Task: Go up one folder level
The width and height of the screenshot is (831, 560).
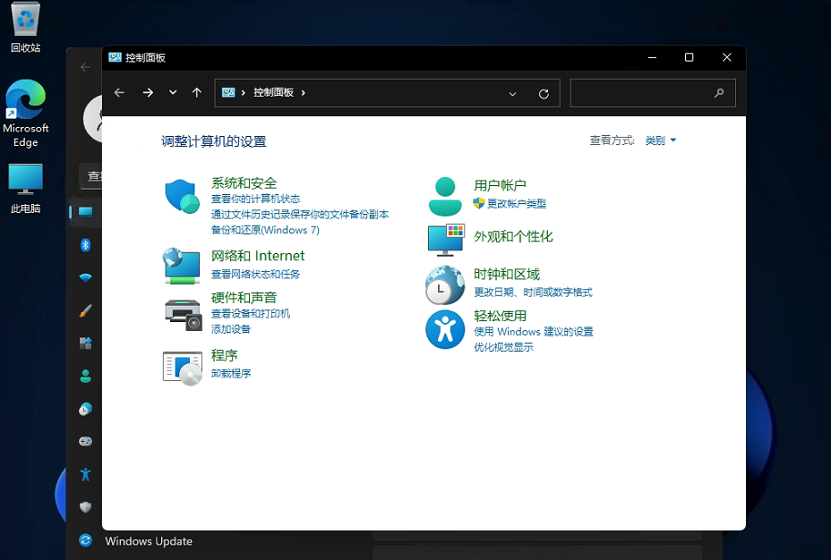Action: pyautogui.click(x=197, y=93)
